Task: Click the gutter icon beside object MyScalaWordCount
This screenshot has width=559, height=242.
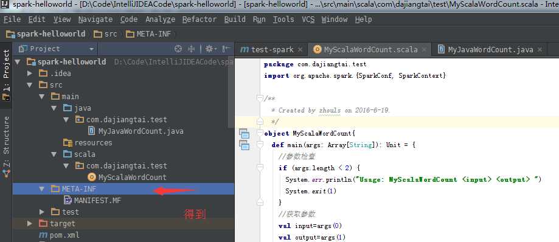Action: pyautogui.click(x=244, y=134)
